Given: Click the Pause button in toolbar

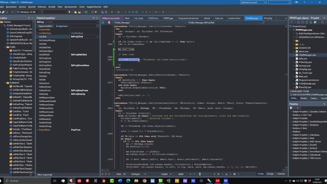Looking at the screenshot, I should (129, 12).
